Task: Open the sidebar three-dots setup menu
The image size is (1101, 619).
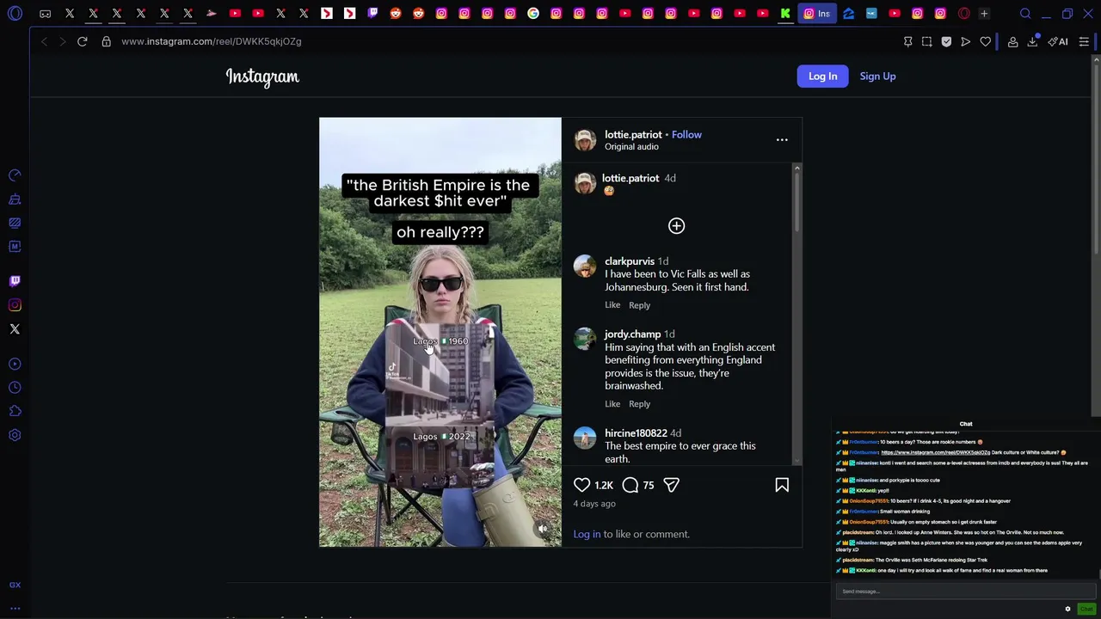Action: 15,609
